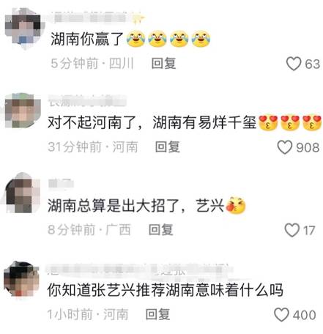The image size is (323, 334).
Task: Like the 易烊千玺 comment with 908 likes
Action: point(284,147)
